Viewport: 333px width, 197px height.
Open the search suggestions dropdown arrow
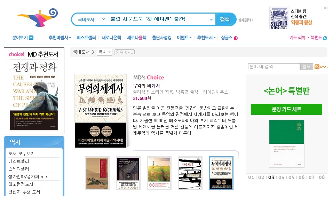211,19
